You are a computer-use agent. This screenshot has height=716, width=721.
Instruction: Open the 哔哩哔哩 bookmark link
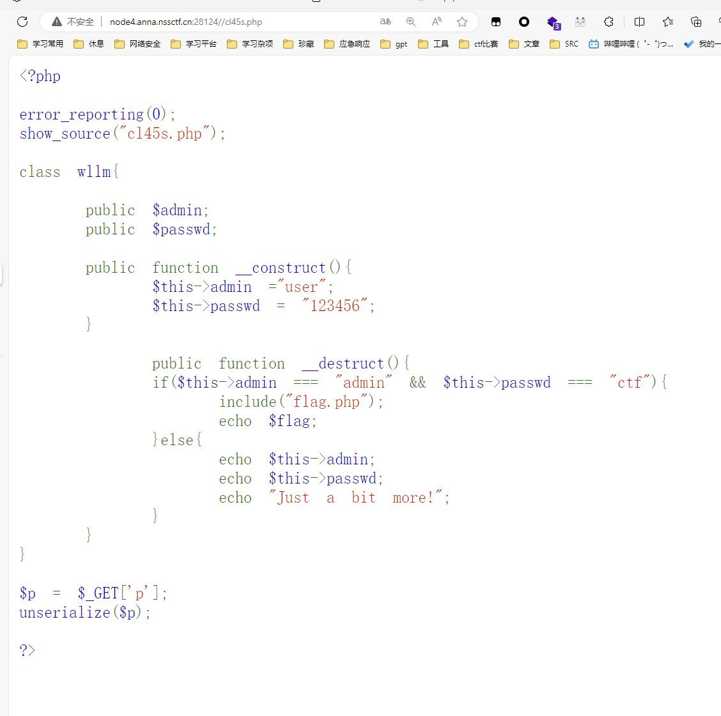click(631, 44)
